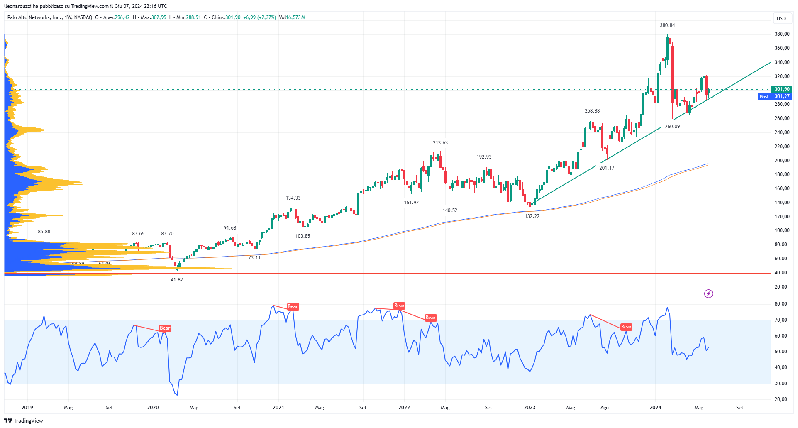This screenshot has height=428, width=798.
Task: Click the 200,00 price axis label
Action: tap(782, 161)
